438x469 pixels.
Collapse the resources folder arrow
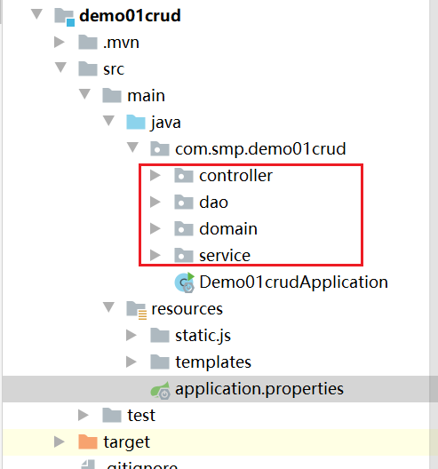point(108,306)
